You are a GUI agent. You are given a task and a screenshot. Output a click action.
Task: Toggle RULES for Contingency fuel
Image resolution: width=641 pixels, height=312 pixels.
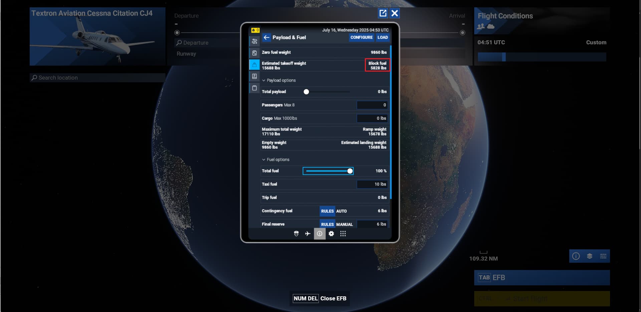(x=327, y=211)
